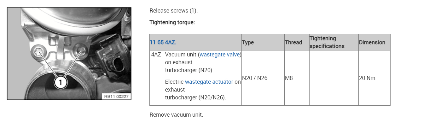The image size is (435, 132).
Task: Click the 4AZ code in the table row
Action: tap(156, 55)
